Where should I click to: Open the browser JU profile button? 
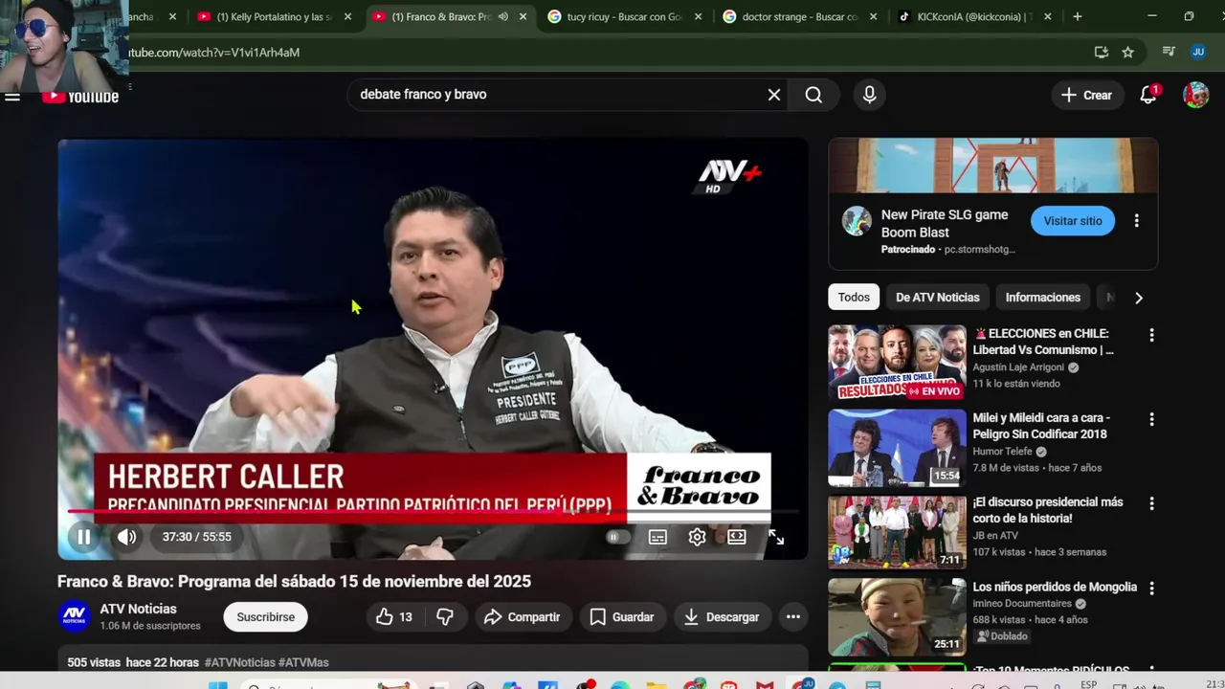pyautogui.click(x=1198, y=53)
